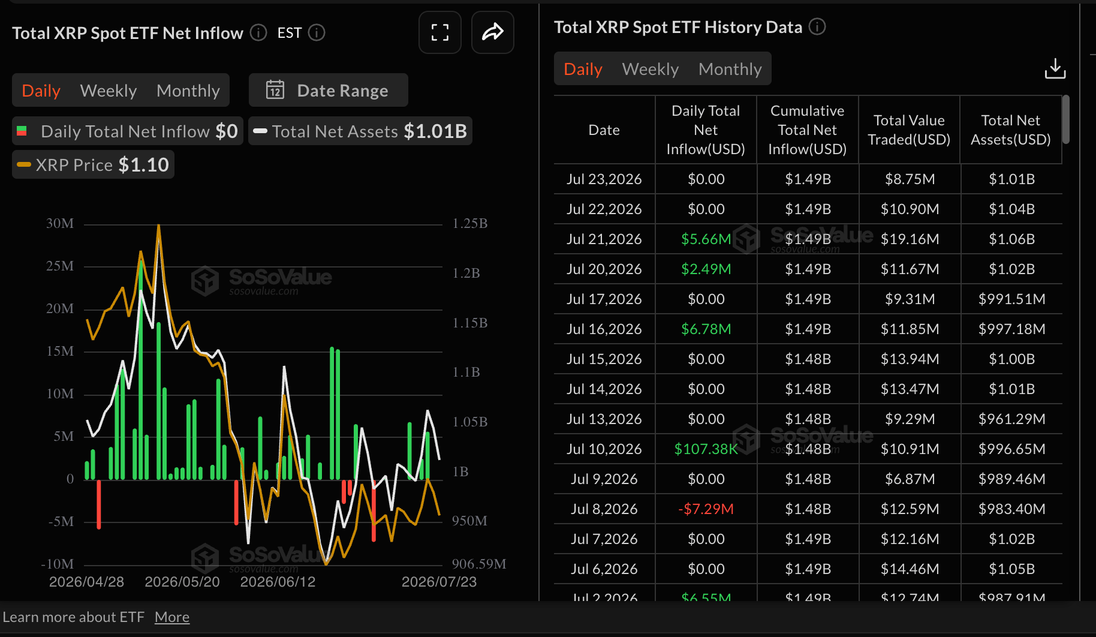
Task: Click $19.16M value traded cell
Action: pos(910,239)
